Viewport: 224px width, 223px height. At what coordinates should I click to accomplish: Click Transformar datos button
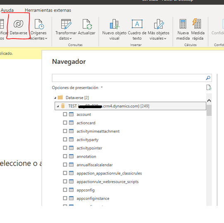point(66,30)
